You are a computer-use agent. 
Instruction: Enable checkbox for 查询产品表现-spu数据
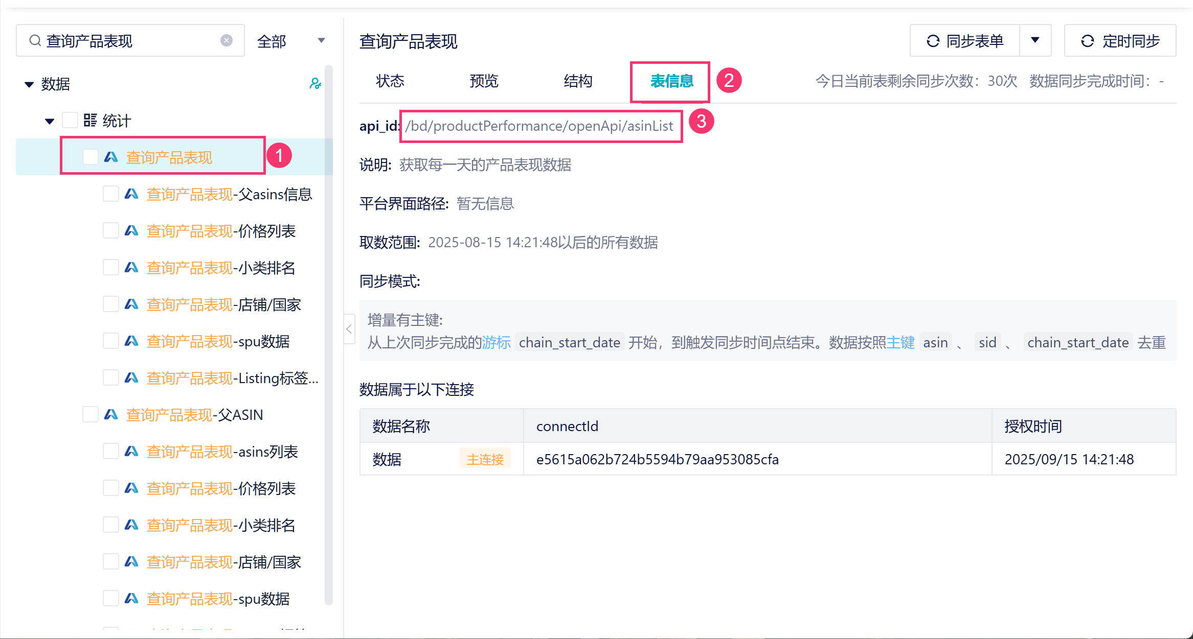[x=110, y=341]
